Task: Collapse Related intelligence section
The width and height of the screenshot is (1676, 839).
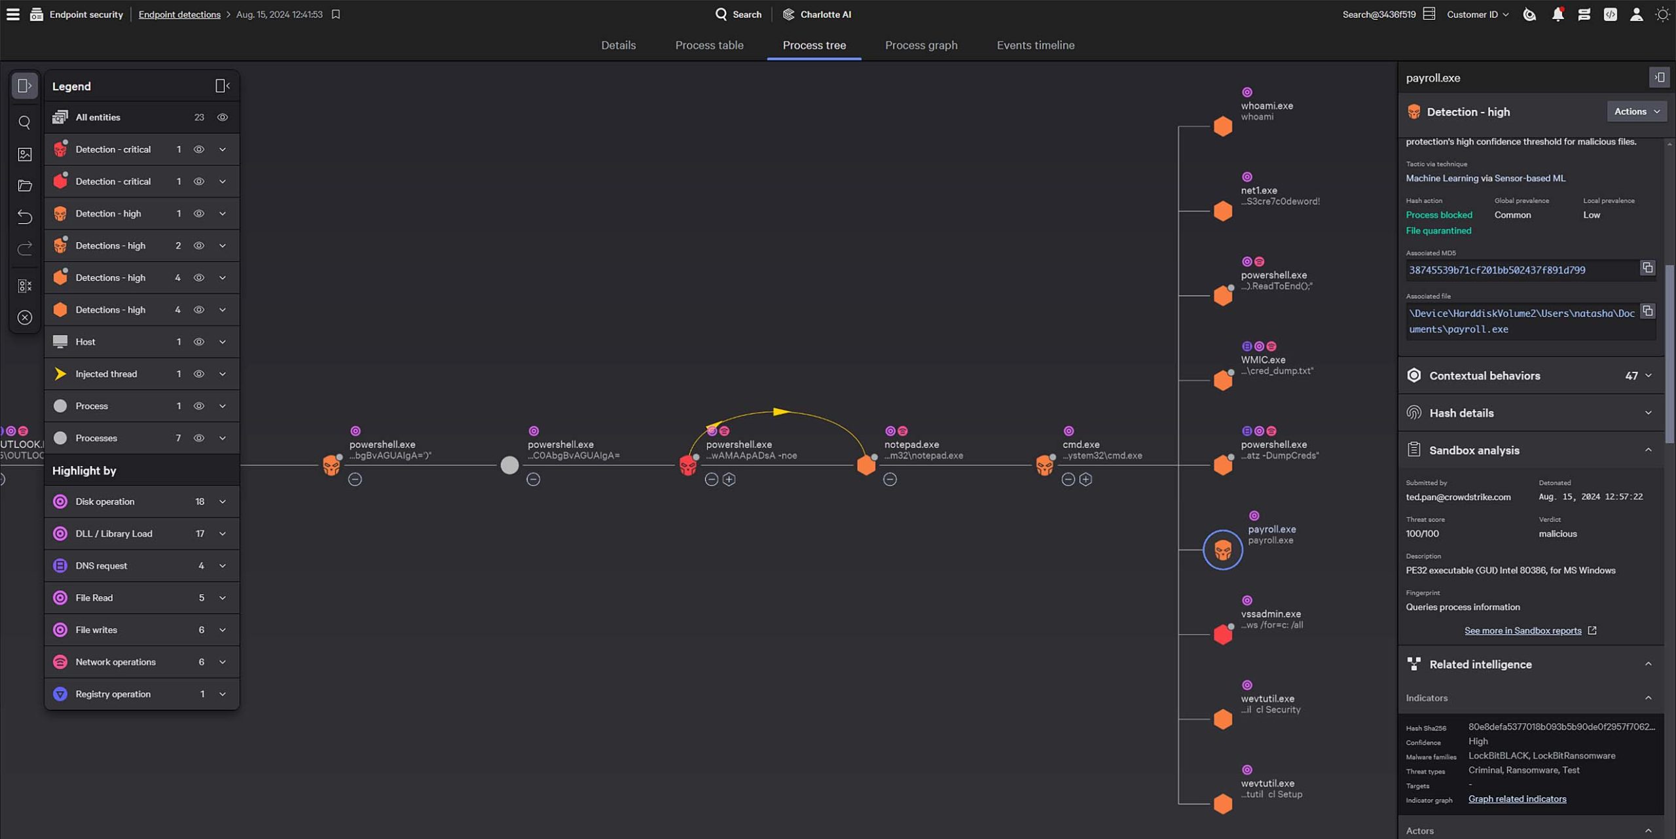Action: (1648, 664)
